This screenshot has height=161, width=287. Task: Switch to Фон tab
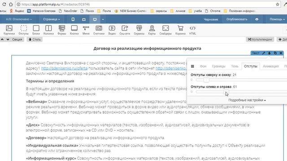pos(203,66)
